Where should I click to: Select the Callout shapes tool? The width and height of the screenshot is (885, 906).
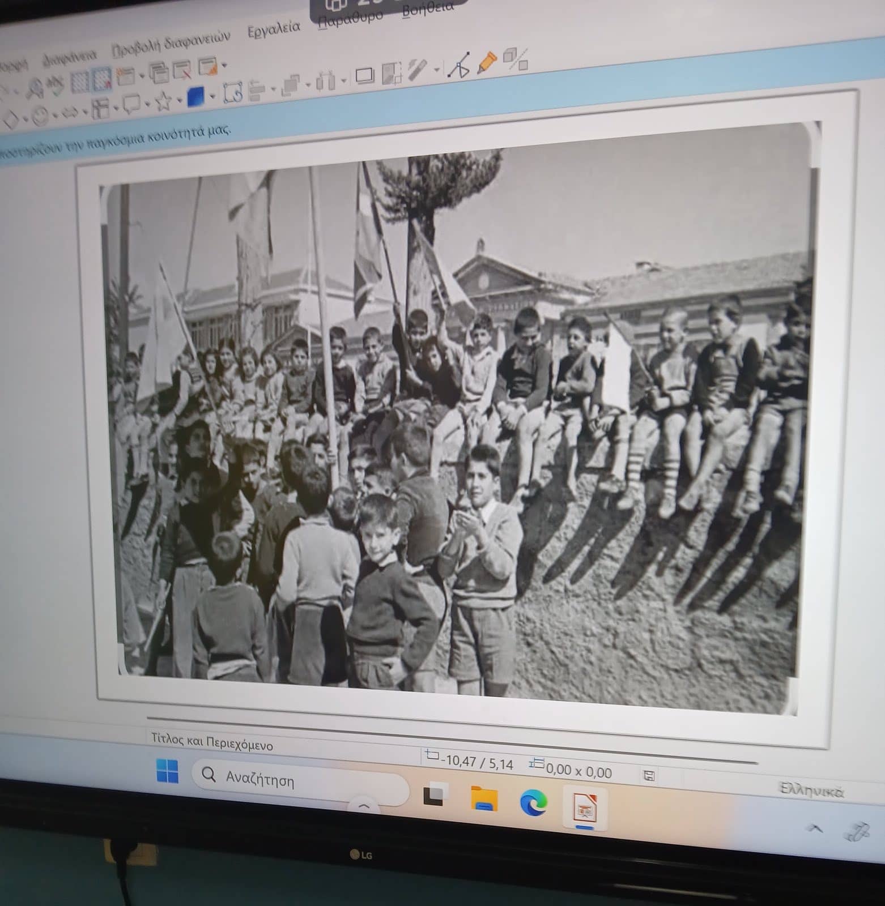131,104
